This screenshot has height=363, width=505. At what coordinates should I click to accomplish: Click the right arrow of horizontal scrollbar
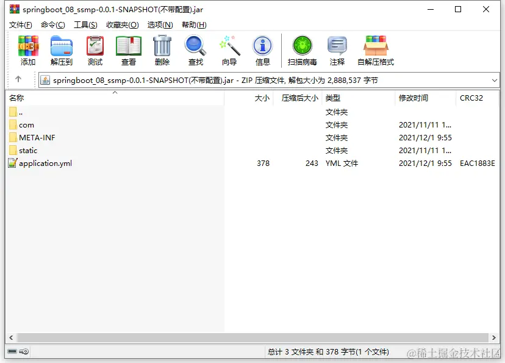(494, 337)
